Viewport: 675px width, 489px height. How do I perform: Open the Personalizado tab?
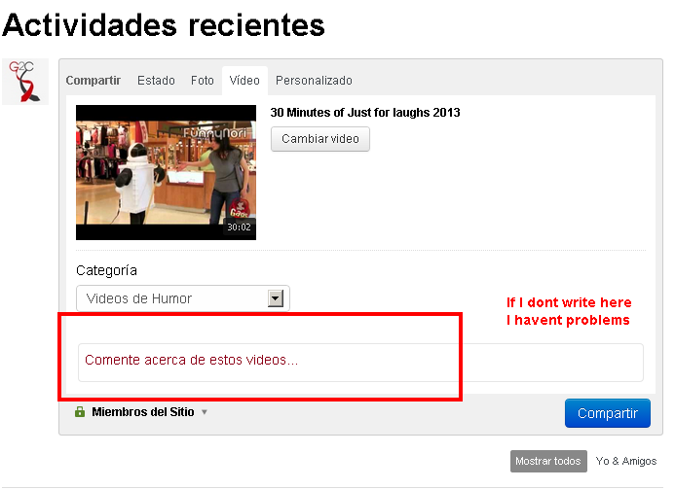point(314,81)
